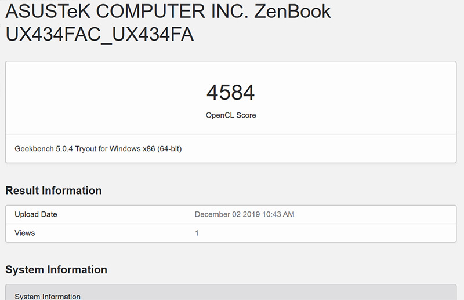
Task: Click the word Score under 4584
Action: point(245,115)
